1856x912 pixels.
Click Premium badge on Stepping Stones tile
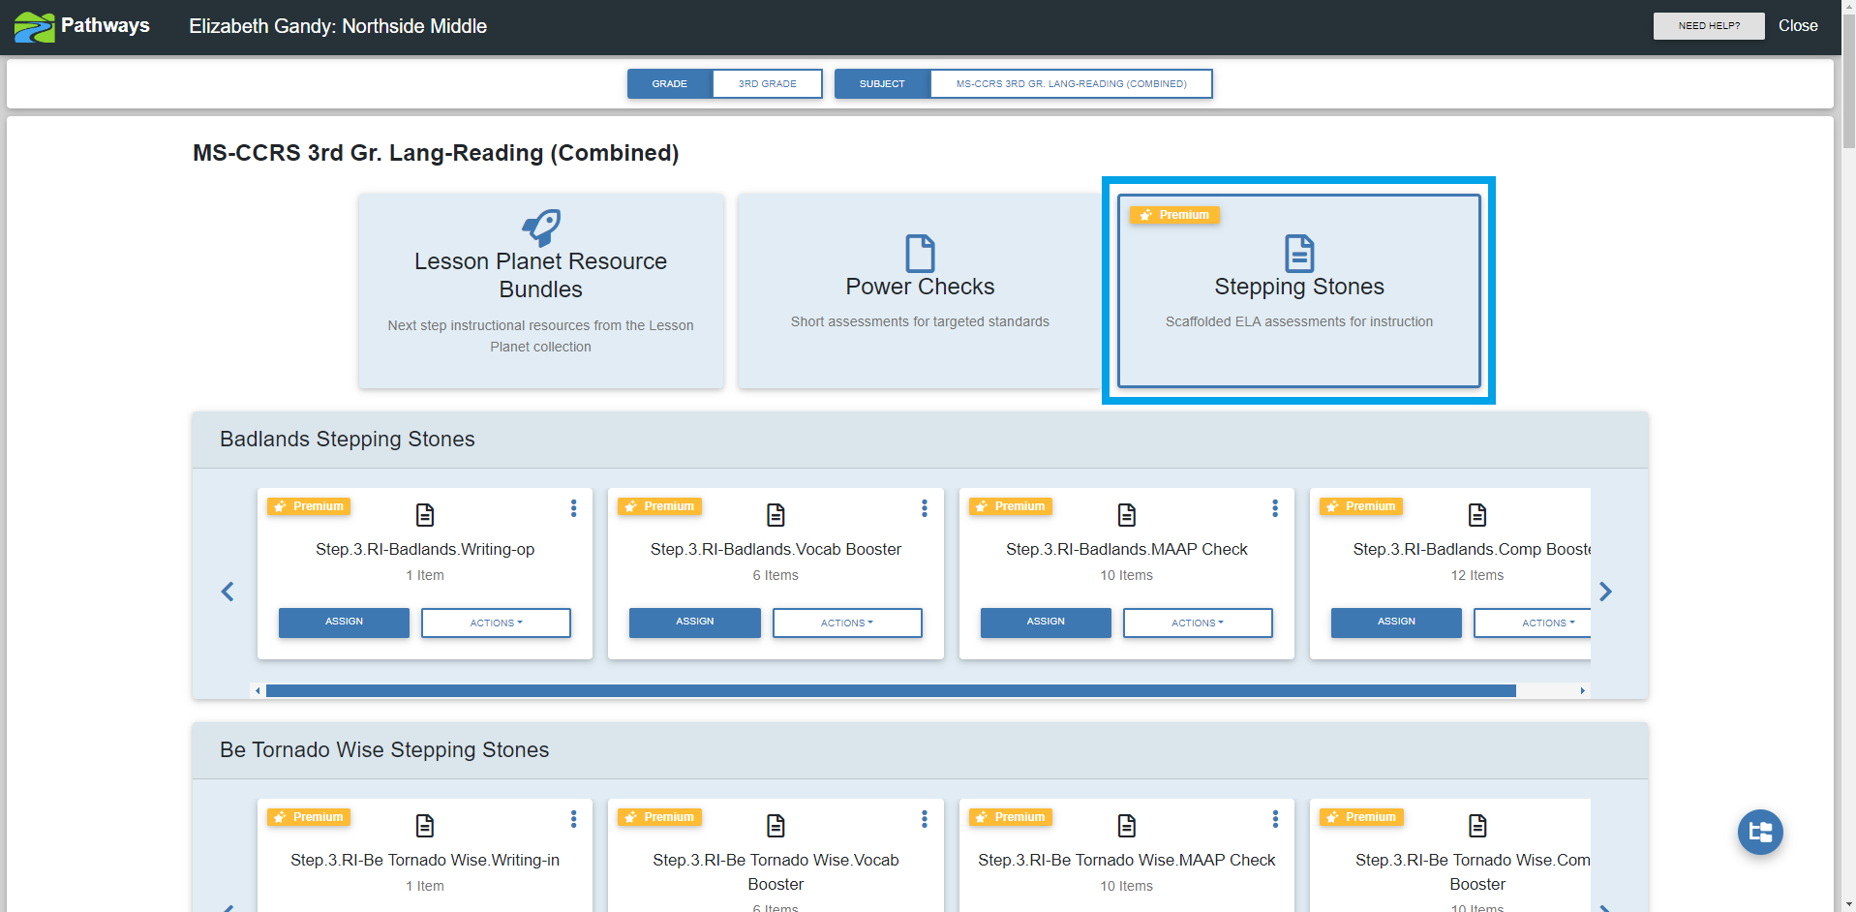[1174, 215]
